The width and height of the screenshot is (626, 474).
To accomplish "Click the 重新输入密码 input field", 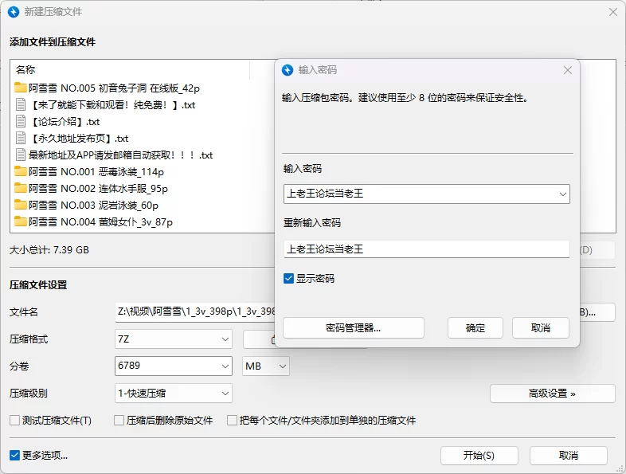I will pos(426,249).
